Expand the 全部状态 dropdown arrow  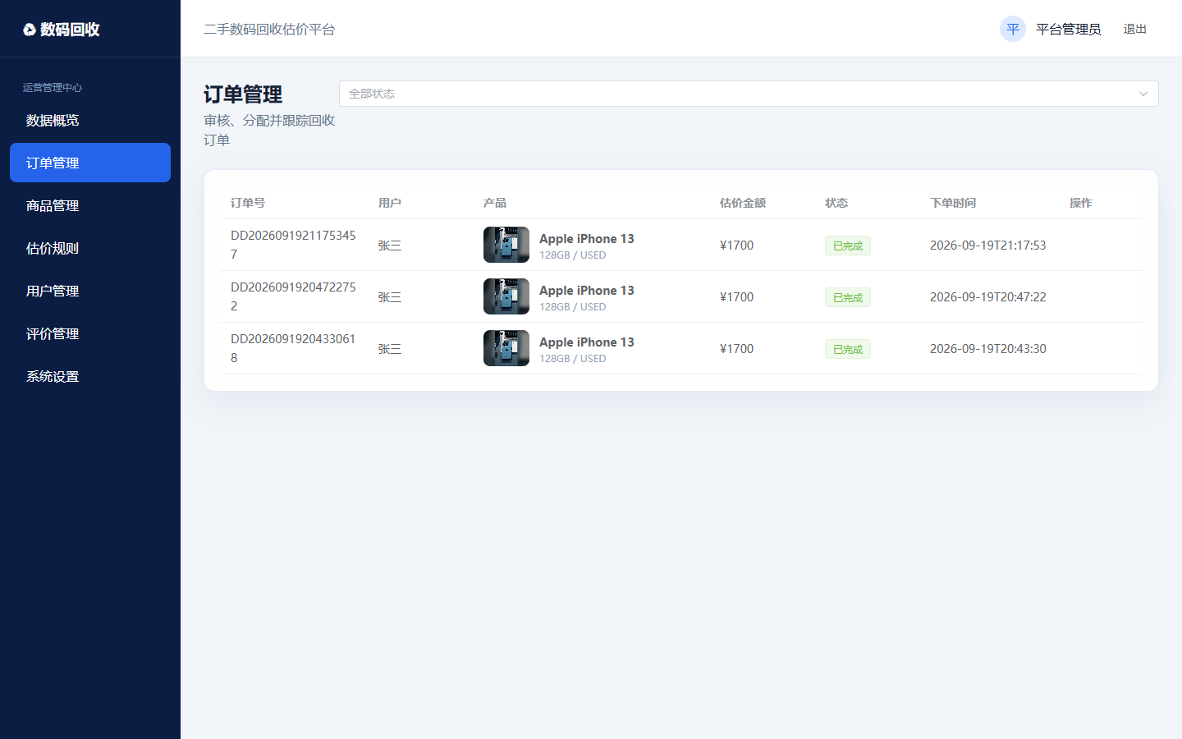1143,94
